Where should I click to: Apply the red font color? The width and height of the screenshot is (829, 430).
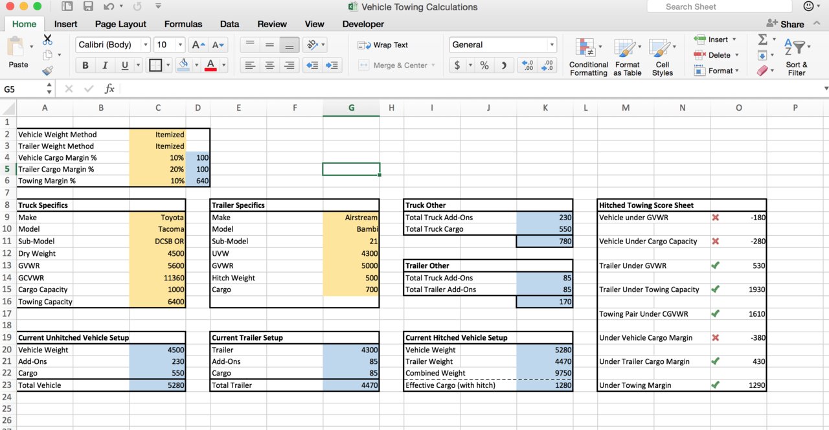[210, 65]
